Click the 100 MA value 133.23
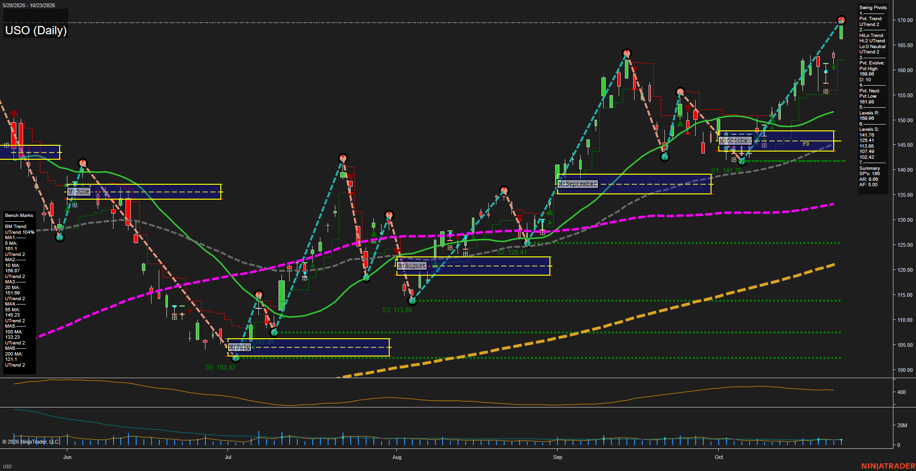The height and width of the screenshot is (471, 916). 13,337
